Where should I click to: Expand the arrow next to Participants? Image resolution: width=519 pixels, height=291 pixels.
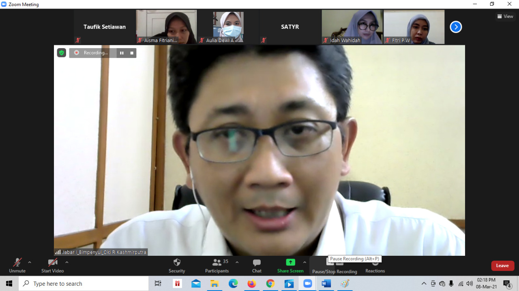[x=237, y=262]
